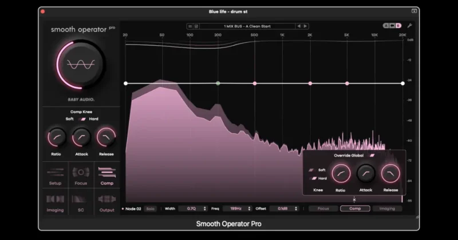
Task: Toggle Solo for Node 02
Action: (x=151, y=209)
